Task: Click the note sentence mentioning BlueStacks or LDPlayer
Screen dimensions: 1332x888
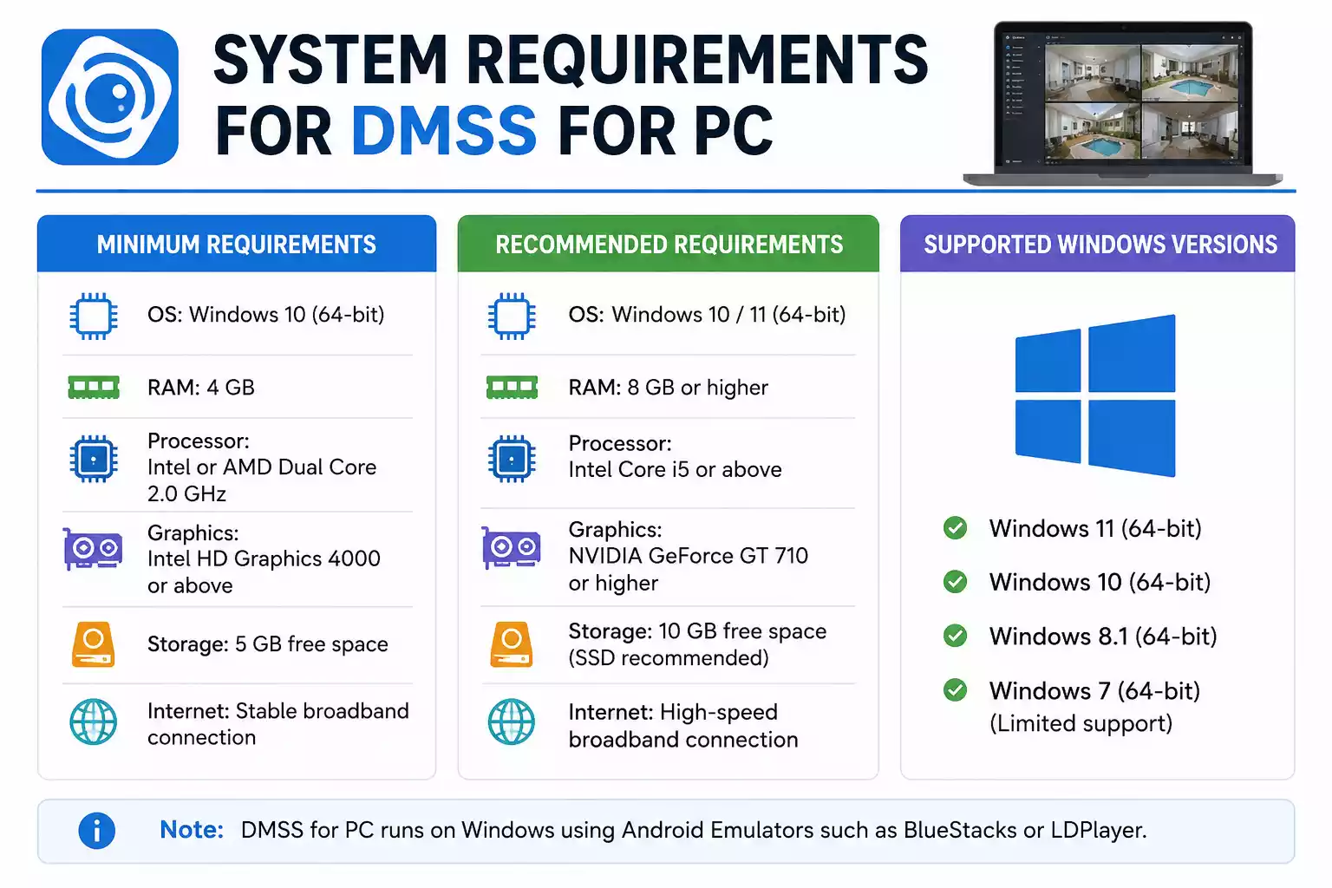Action: coord(694,831)
